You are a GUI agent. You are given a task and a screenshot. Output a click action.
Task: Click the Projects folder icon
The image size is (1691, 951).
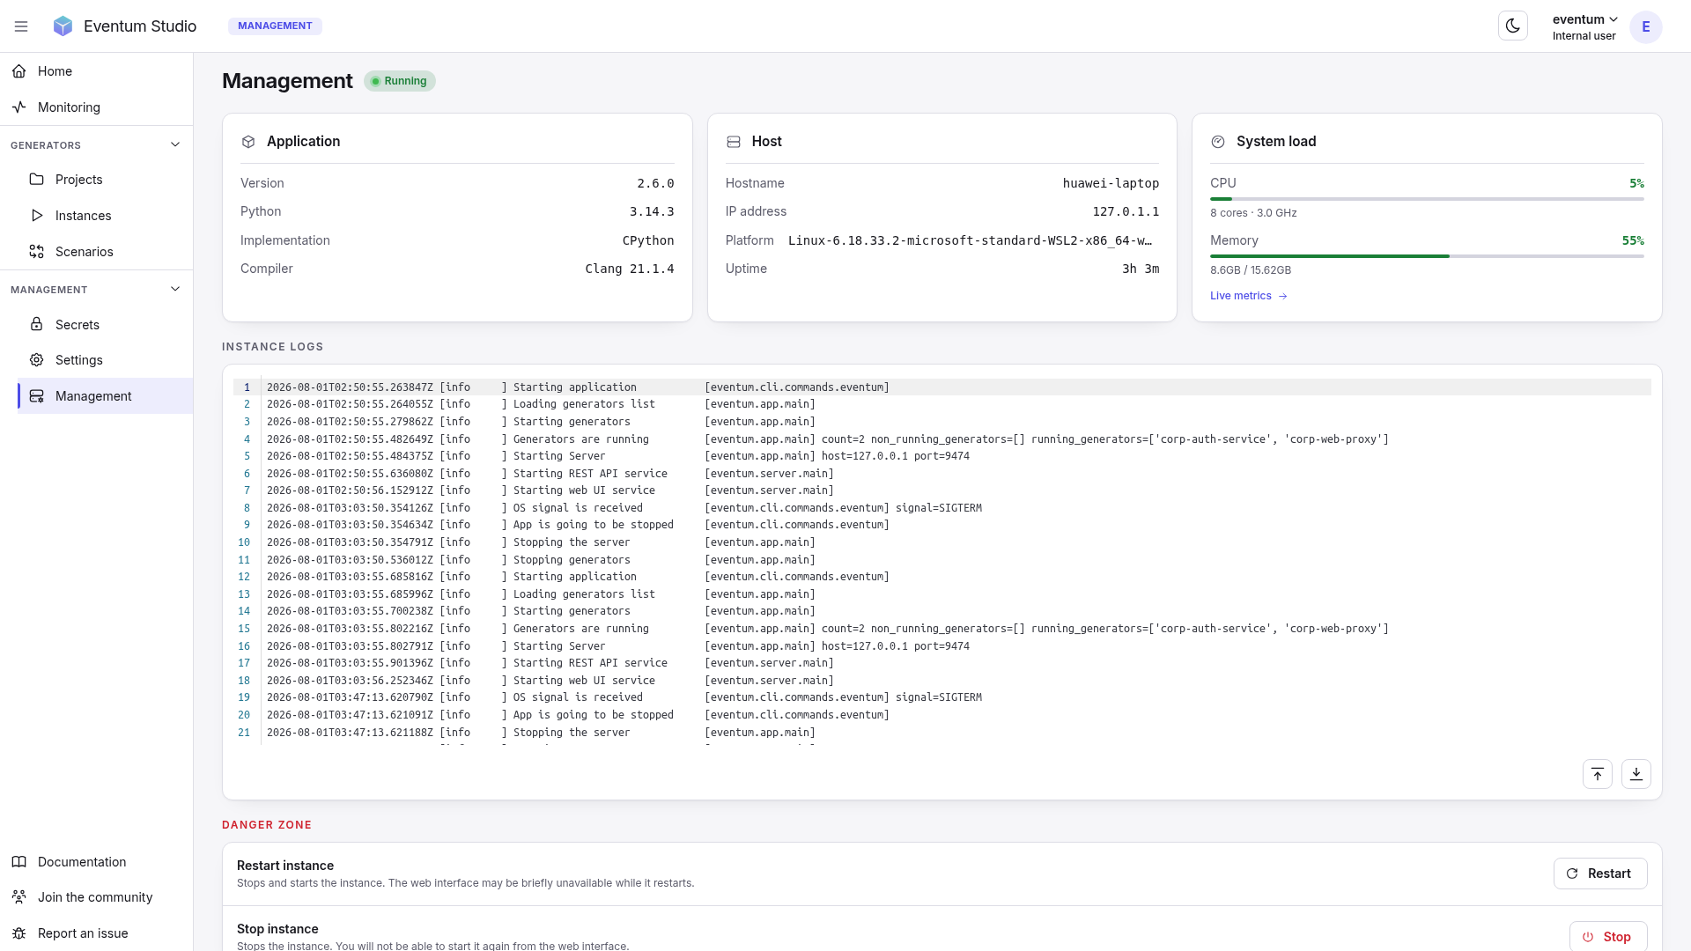[x=36, y=180]
